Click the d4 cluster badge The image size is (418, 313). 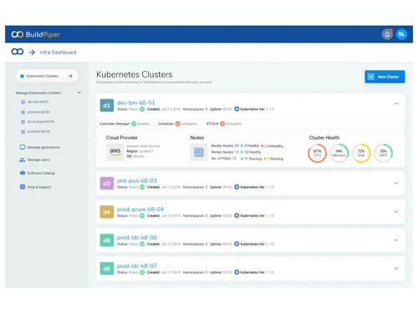coord(107,212)
